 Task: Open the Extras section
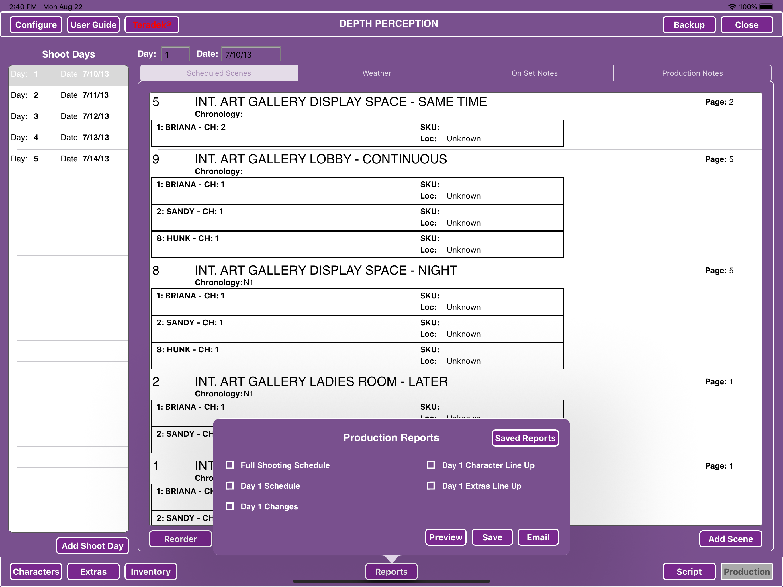pyautogui.click(x=93, y=572)
